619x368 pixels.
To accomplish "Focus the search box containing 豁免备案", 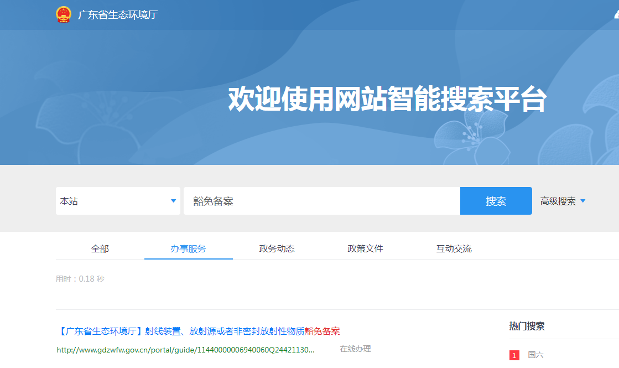I will pyautogui.click(x=321, y=201).
